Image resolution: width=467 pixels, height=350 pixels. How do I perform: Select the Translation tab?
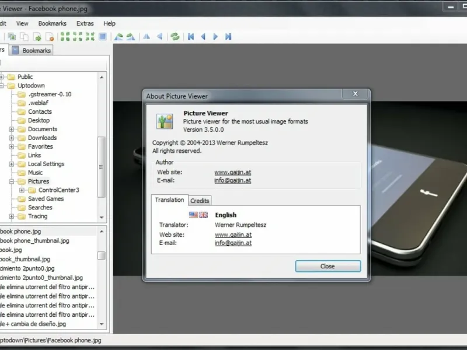[x=169, y=199]
